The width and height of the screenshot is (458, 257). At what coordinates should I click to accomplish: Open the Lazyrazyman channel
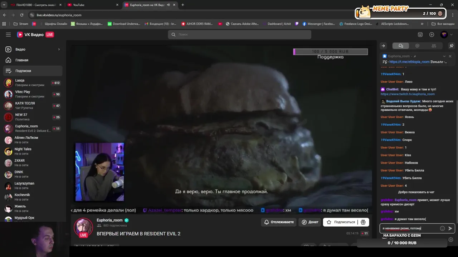coord(33,186)
